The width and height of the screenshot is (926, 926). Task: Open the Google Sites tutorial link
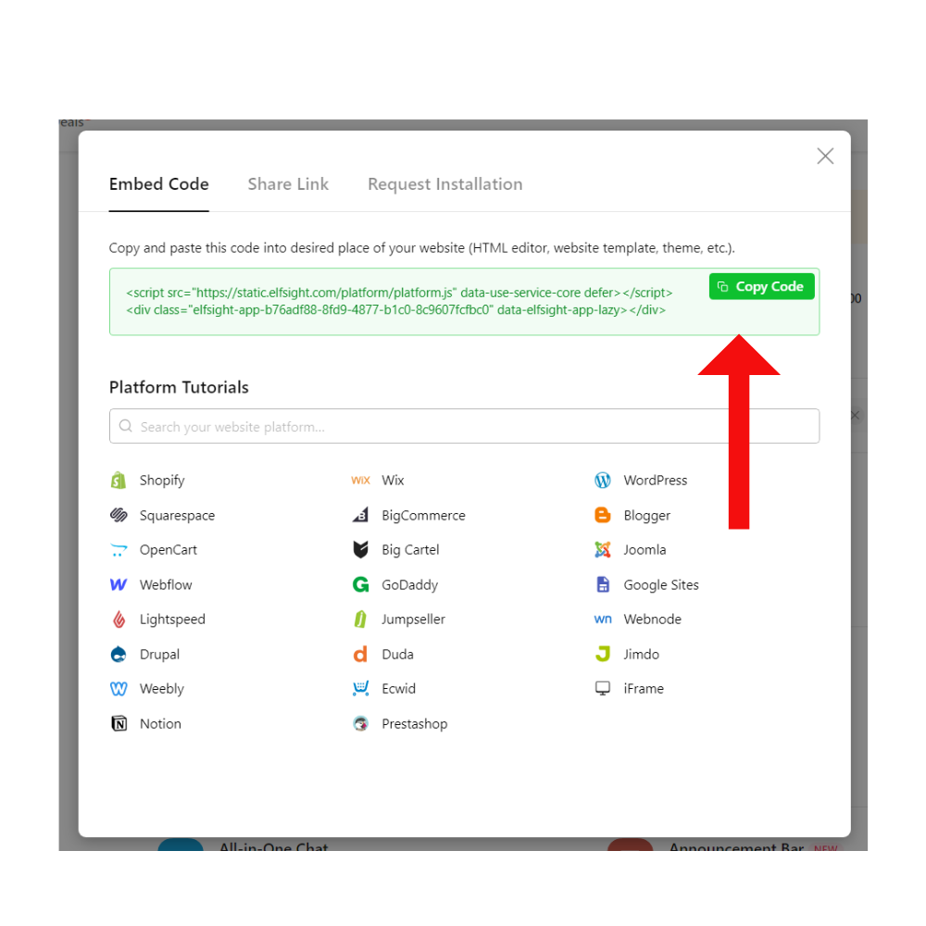[x=661, y=584]
